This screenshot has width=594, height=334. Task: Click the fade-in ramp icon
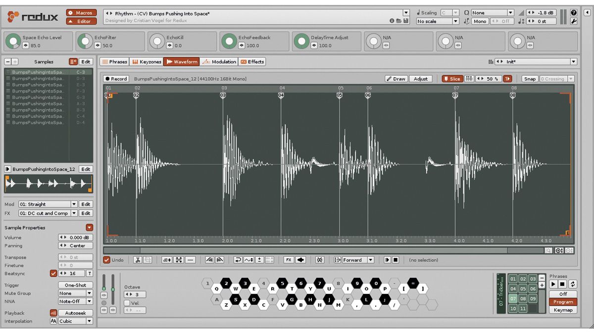click(x=209, y=260)
